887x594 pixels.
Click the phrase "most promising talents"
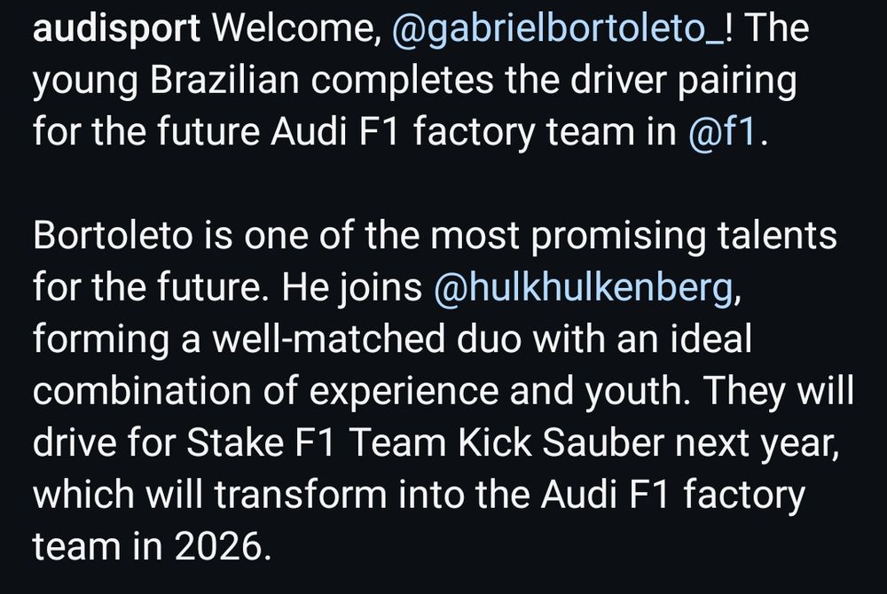[x=633, y=235]
